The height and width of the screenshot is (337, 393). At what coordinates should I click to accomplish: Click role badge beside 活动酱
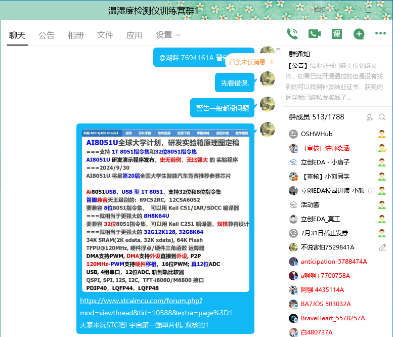point(382,205)
